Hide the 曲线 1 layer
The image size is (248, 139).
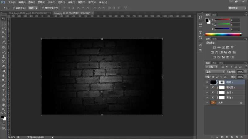point(207,93)
